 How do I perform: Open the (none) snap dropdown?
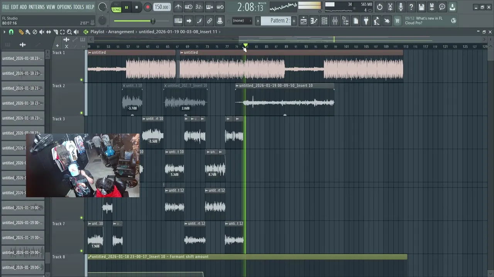click(x=242, y=21)
